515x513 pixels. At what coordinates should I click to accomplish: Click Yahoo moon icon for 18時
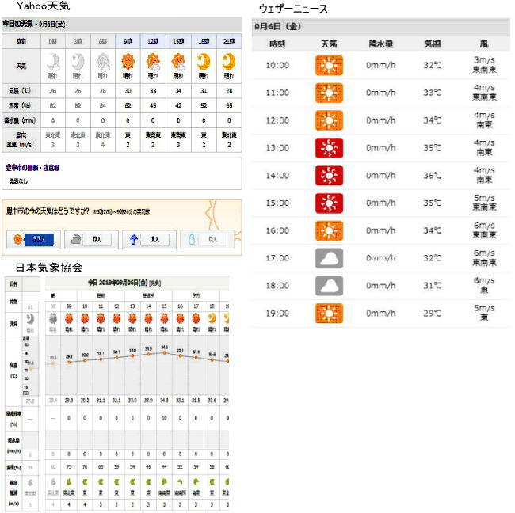point(204,62)
